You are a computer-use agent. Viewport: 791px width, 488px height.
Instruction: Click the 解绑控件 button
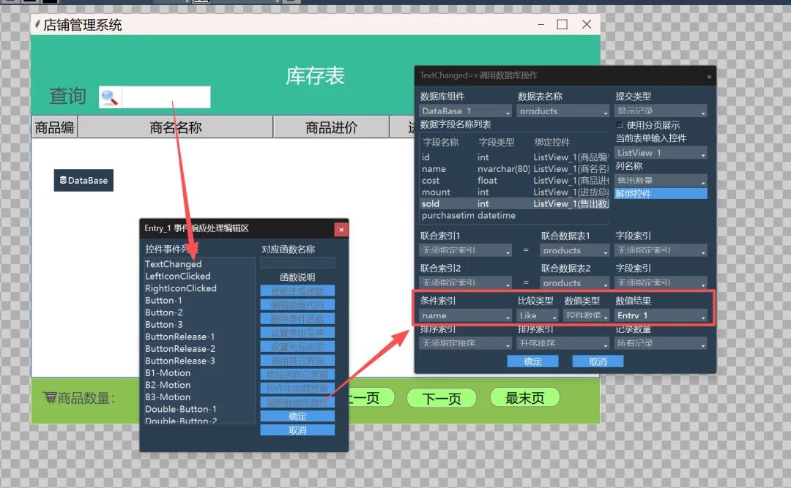(x=661, y=194)
